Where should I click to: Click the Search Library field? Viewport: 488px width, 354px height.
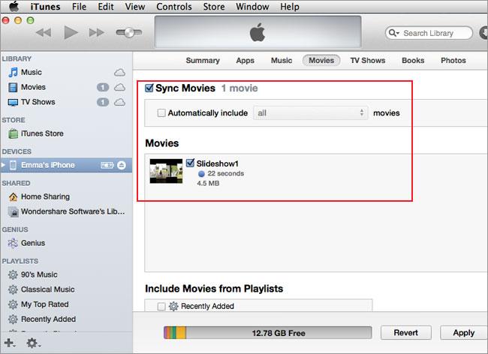click(429, 33)
